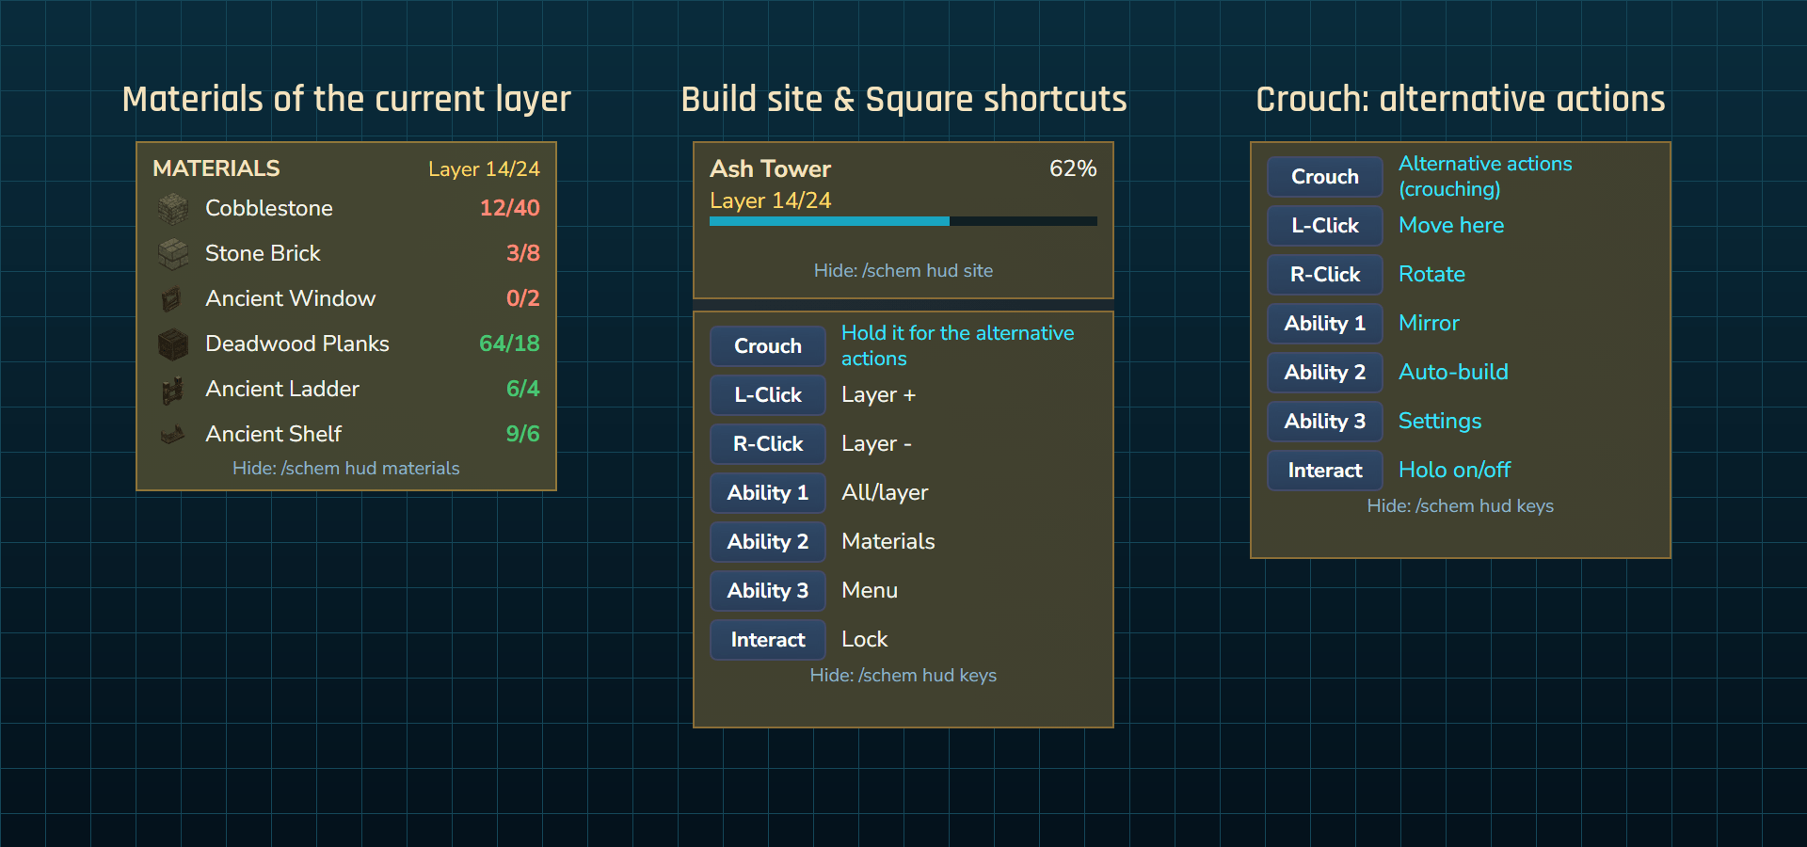1807x847 pixels.
Task: Click 'Hide: /schem hud keys' under Holo on/off
Action: click(x=1461, y=505)
